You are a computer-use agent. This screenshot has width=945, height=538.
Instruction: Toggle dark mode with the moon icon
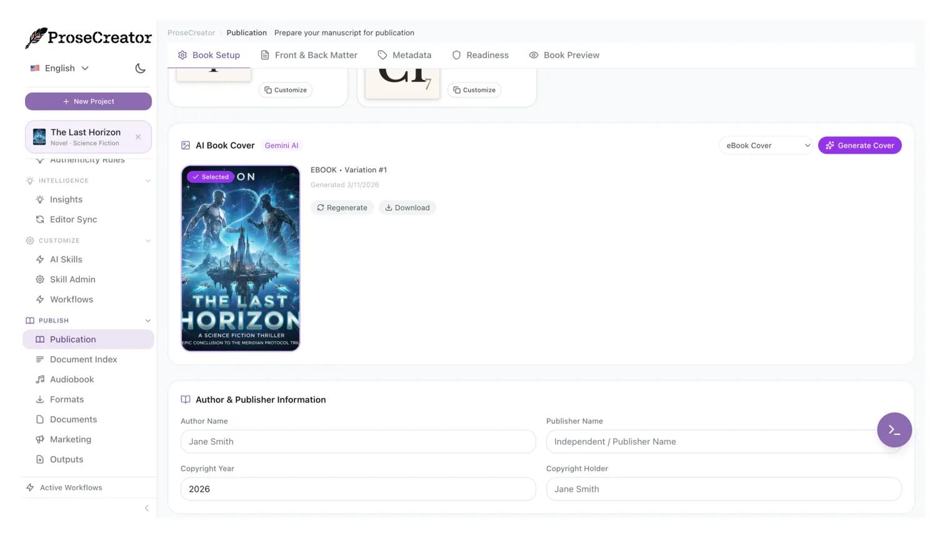coord(140,68)
